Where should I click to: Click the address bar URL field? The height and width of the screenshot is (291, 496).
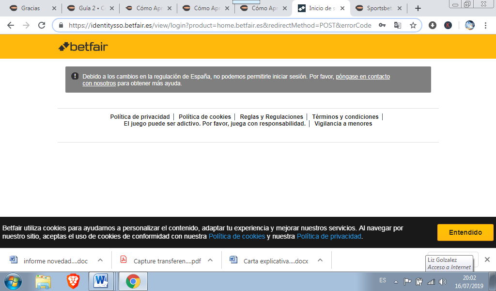[x=220, y=25]
